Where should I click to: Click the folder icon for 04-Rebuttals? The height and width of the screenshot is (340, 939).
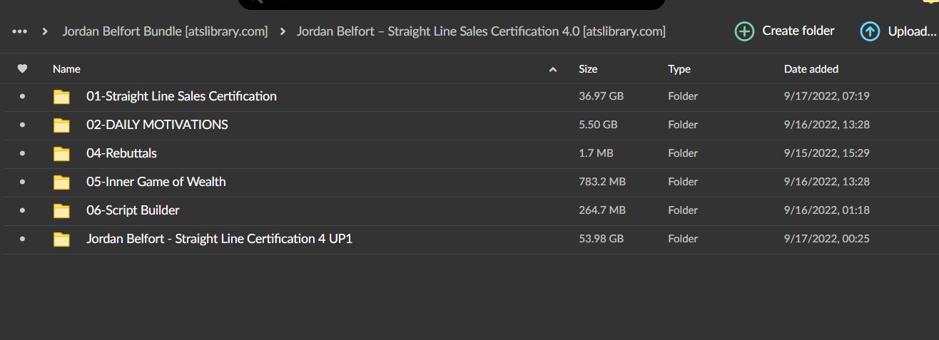(x=62, y=154)
